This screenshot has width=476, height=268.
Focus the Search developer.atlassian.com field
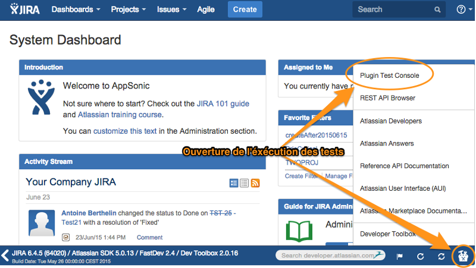(x=330, y=256)
